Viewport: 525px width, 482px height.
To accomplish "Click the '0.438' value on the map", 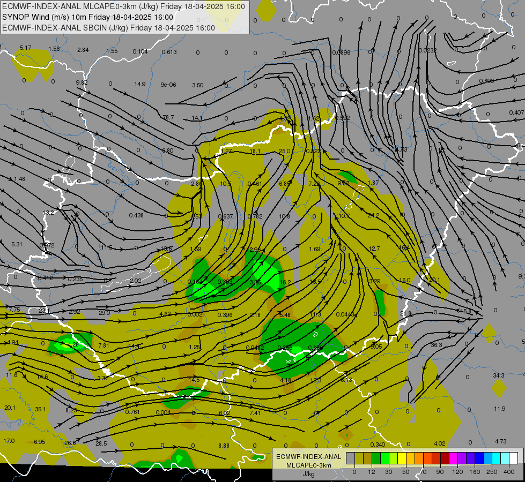I will 136,215.
